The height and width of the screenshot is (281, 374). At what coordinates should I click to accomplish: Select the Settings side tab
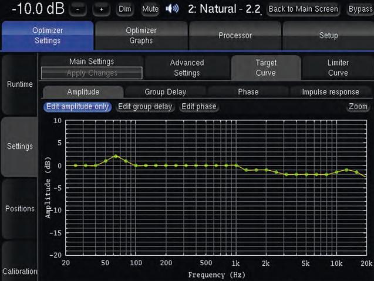19,146
